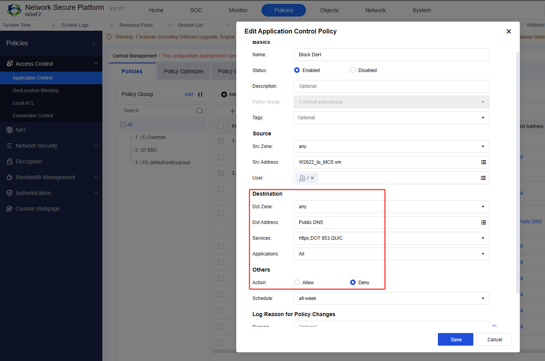The height and width of the screenshot is (361, 545).
Task: Click the Network Secure Platform logo icon
Action: [14, 10]
